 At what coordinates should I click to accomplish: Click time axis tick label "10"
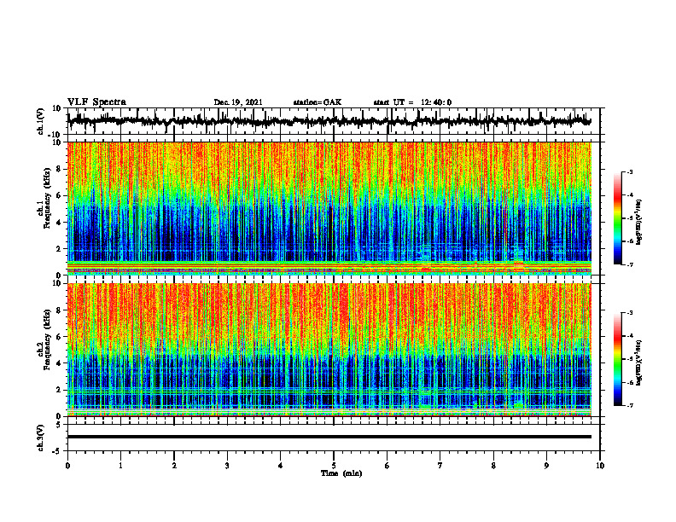[600, 466]
